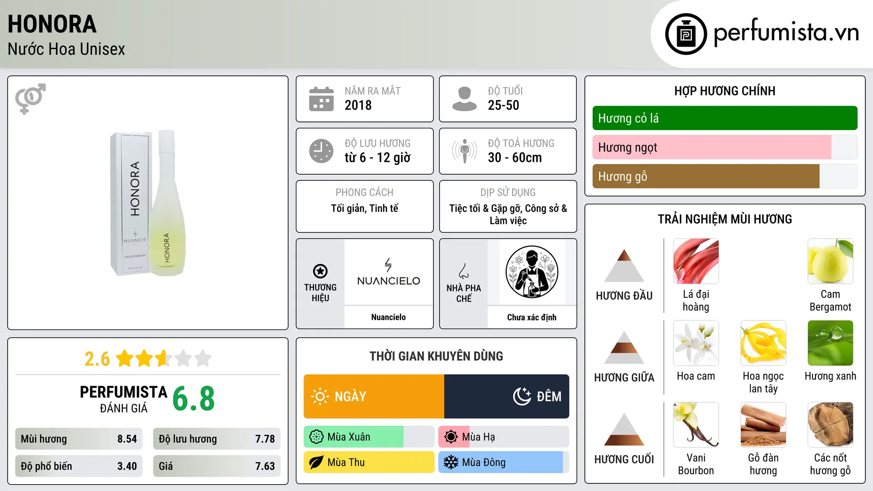The height and width of the screenshot is (491, 873).
Task: Click the Hương đầu pyramid icon
Action: coord(624,266)
